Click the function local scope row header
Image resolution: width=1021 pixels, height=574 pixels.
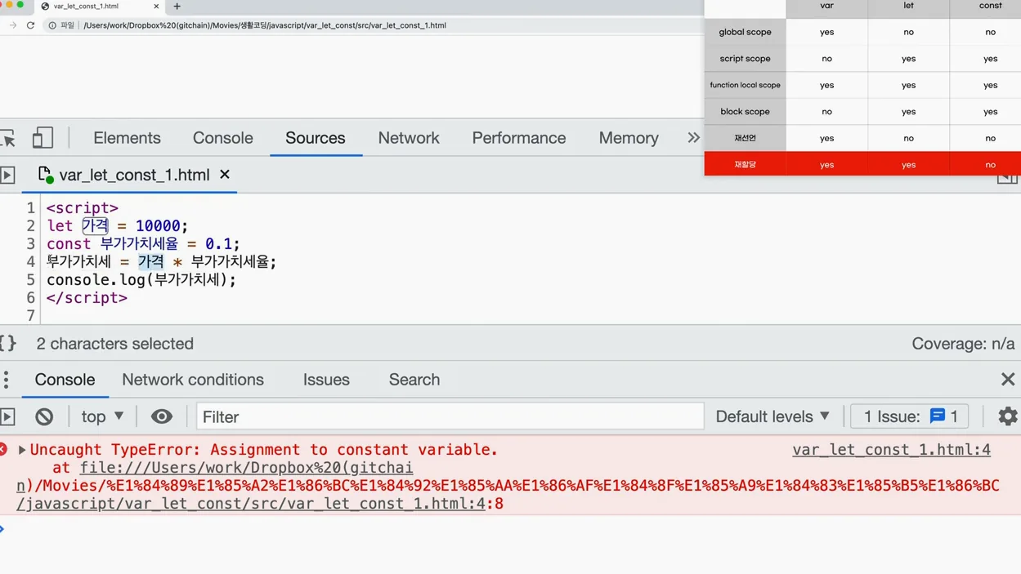745,85
